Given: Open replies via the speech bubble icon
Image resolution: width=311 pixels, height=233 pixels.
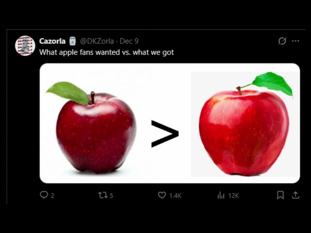Looking at the screenshot, I should click(x=44, y=195).
